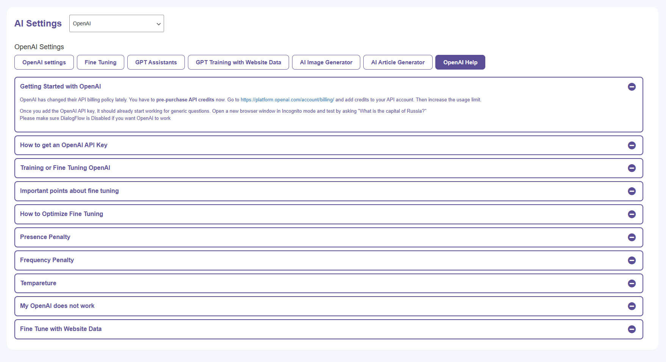This screenshot has width=666, height=362.
Task: Collapse the Getting Started with OpenAI section icon
Action: pyautogui.click(x=632, y=87)
